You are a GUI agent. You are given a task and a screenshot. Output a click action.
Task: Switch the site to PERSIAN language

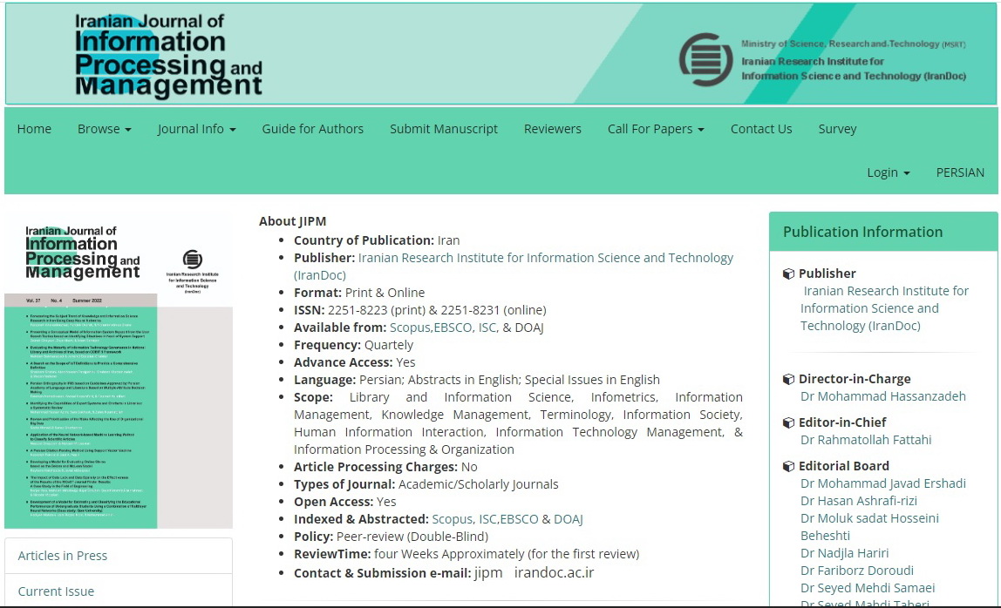[960, 172]
